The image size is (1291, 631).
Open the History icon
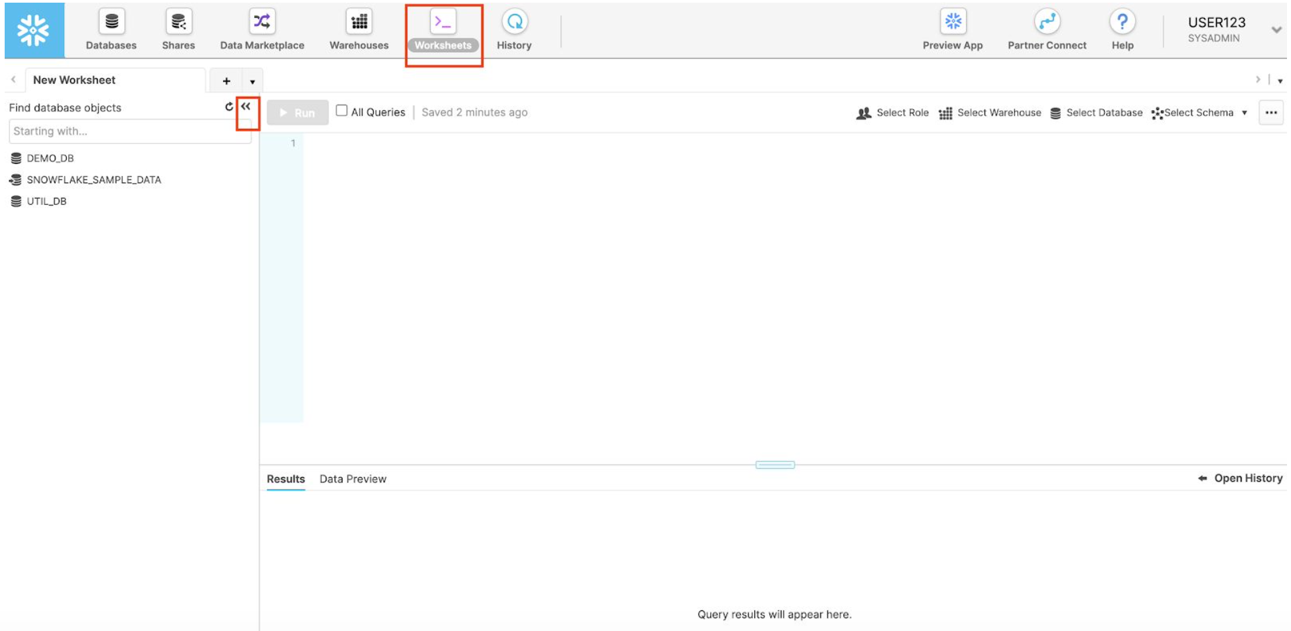tap(514, 22)
